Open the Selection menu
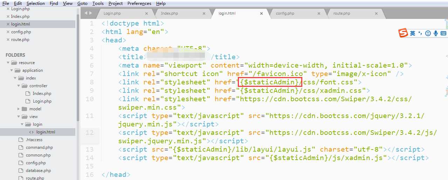The width and height of the screenshot is (448, 180). click(x=36, y=3)
